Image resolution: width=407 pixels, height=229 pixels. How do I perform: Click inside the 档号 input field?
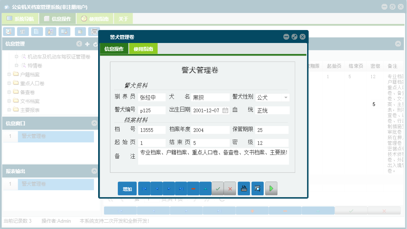[x=152, y=130]
